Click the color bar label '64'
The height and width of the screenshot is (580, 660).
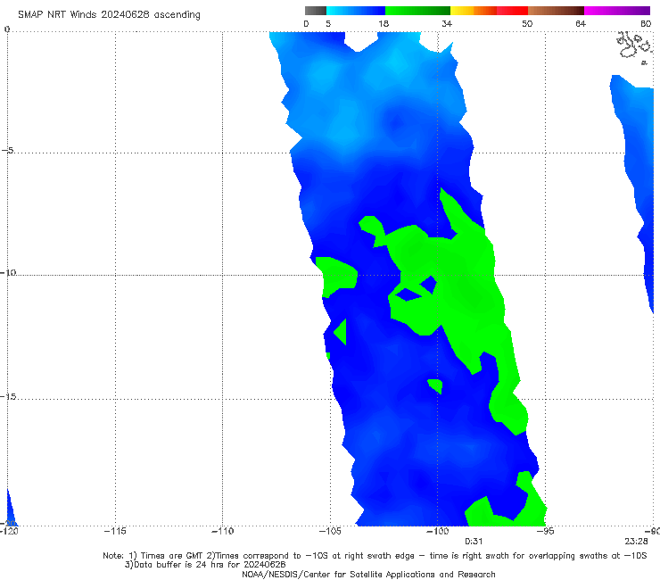581,23
